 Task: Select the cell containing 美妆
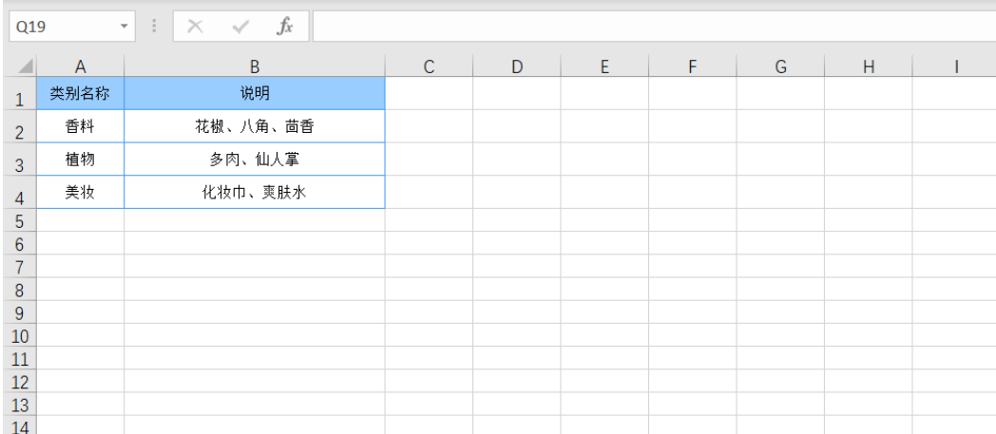tap(81, 193)
